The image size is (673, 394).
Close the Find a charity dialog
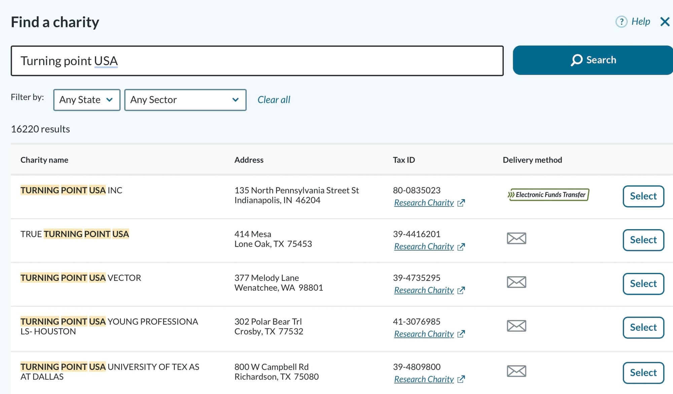point(665,22)
